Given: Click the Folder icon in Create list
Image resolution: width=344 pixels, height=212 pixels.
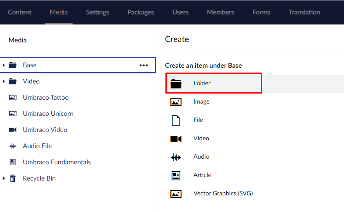Looking at the screenshot, I should pyautogui.click(x=176, y=83).
